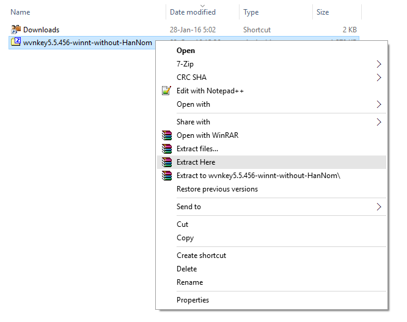Image resolution: width=407 pixels, height=322 pixels.
Task: Choose Create shortcut menu entry
Action: [201, 256]
